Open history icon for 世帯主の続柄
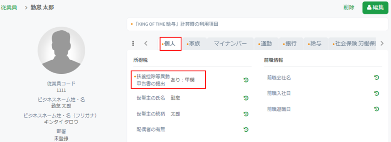This screenshot has width=391, height=142. click(x=246, y=114)
